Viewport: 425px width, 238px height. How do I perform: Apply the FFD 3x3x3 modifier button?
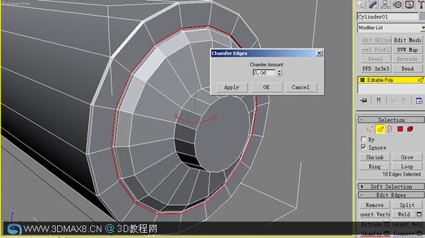click(376, 69)
